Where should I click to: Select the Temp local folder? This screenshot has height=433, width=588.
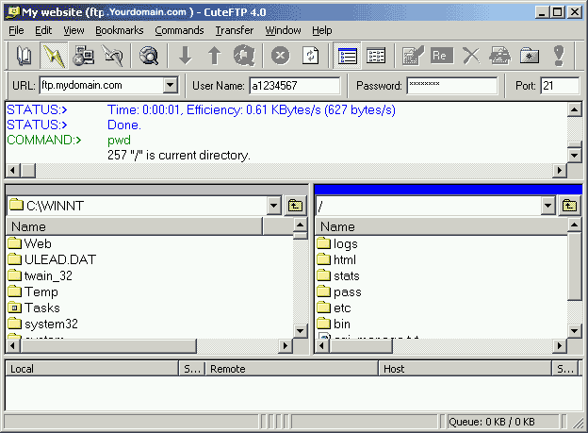coord(33,291)
